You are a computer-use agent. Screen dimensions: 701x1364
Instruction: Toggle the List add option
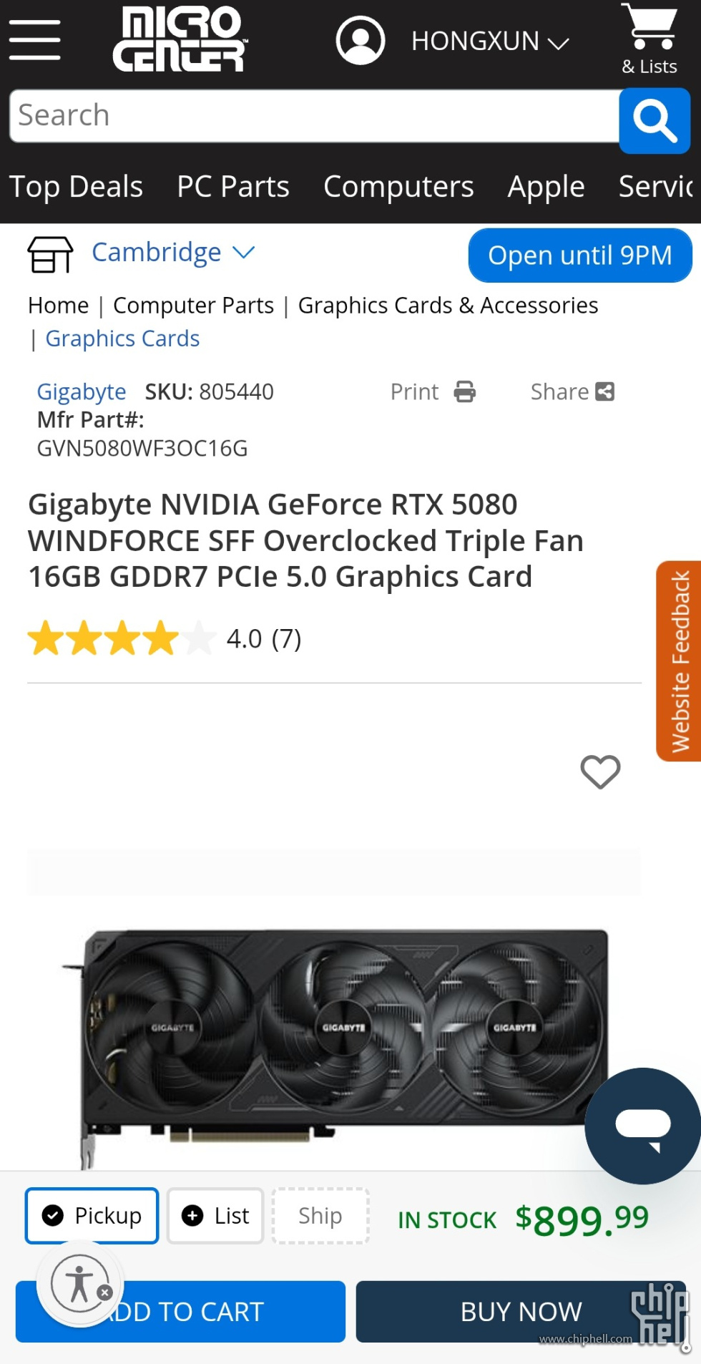click(215, 1216)
